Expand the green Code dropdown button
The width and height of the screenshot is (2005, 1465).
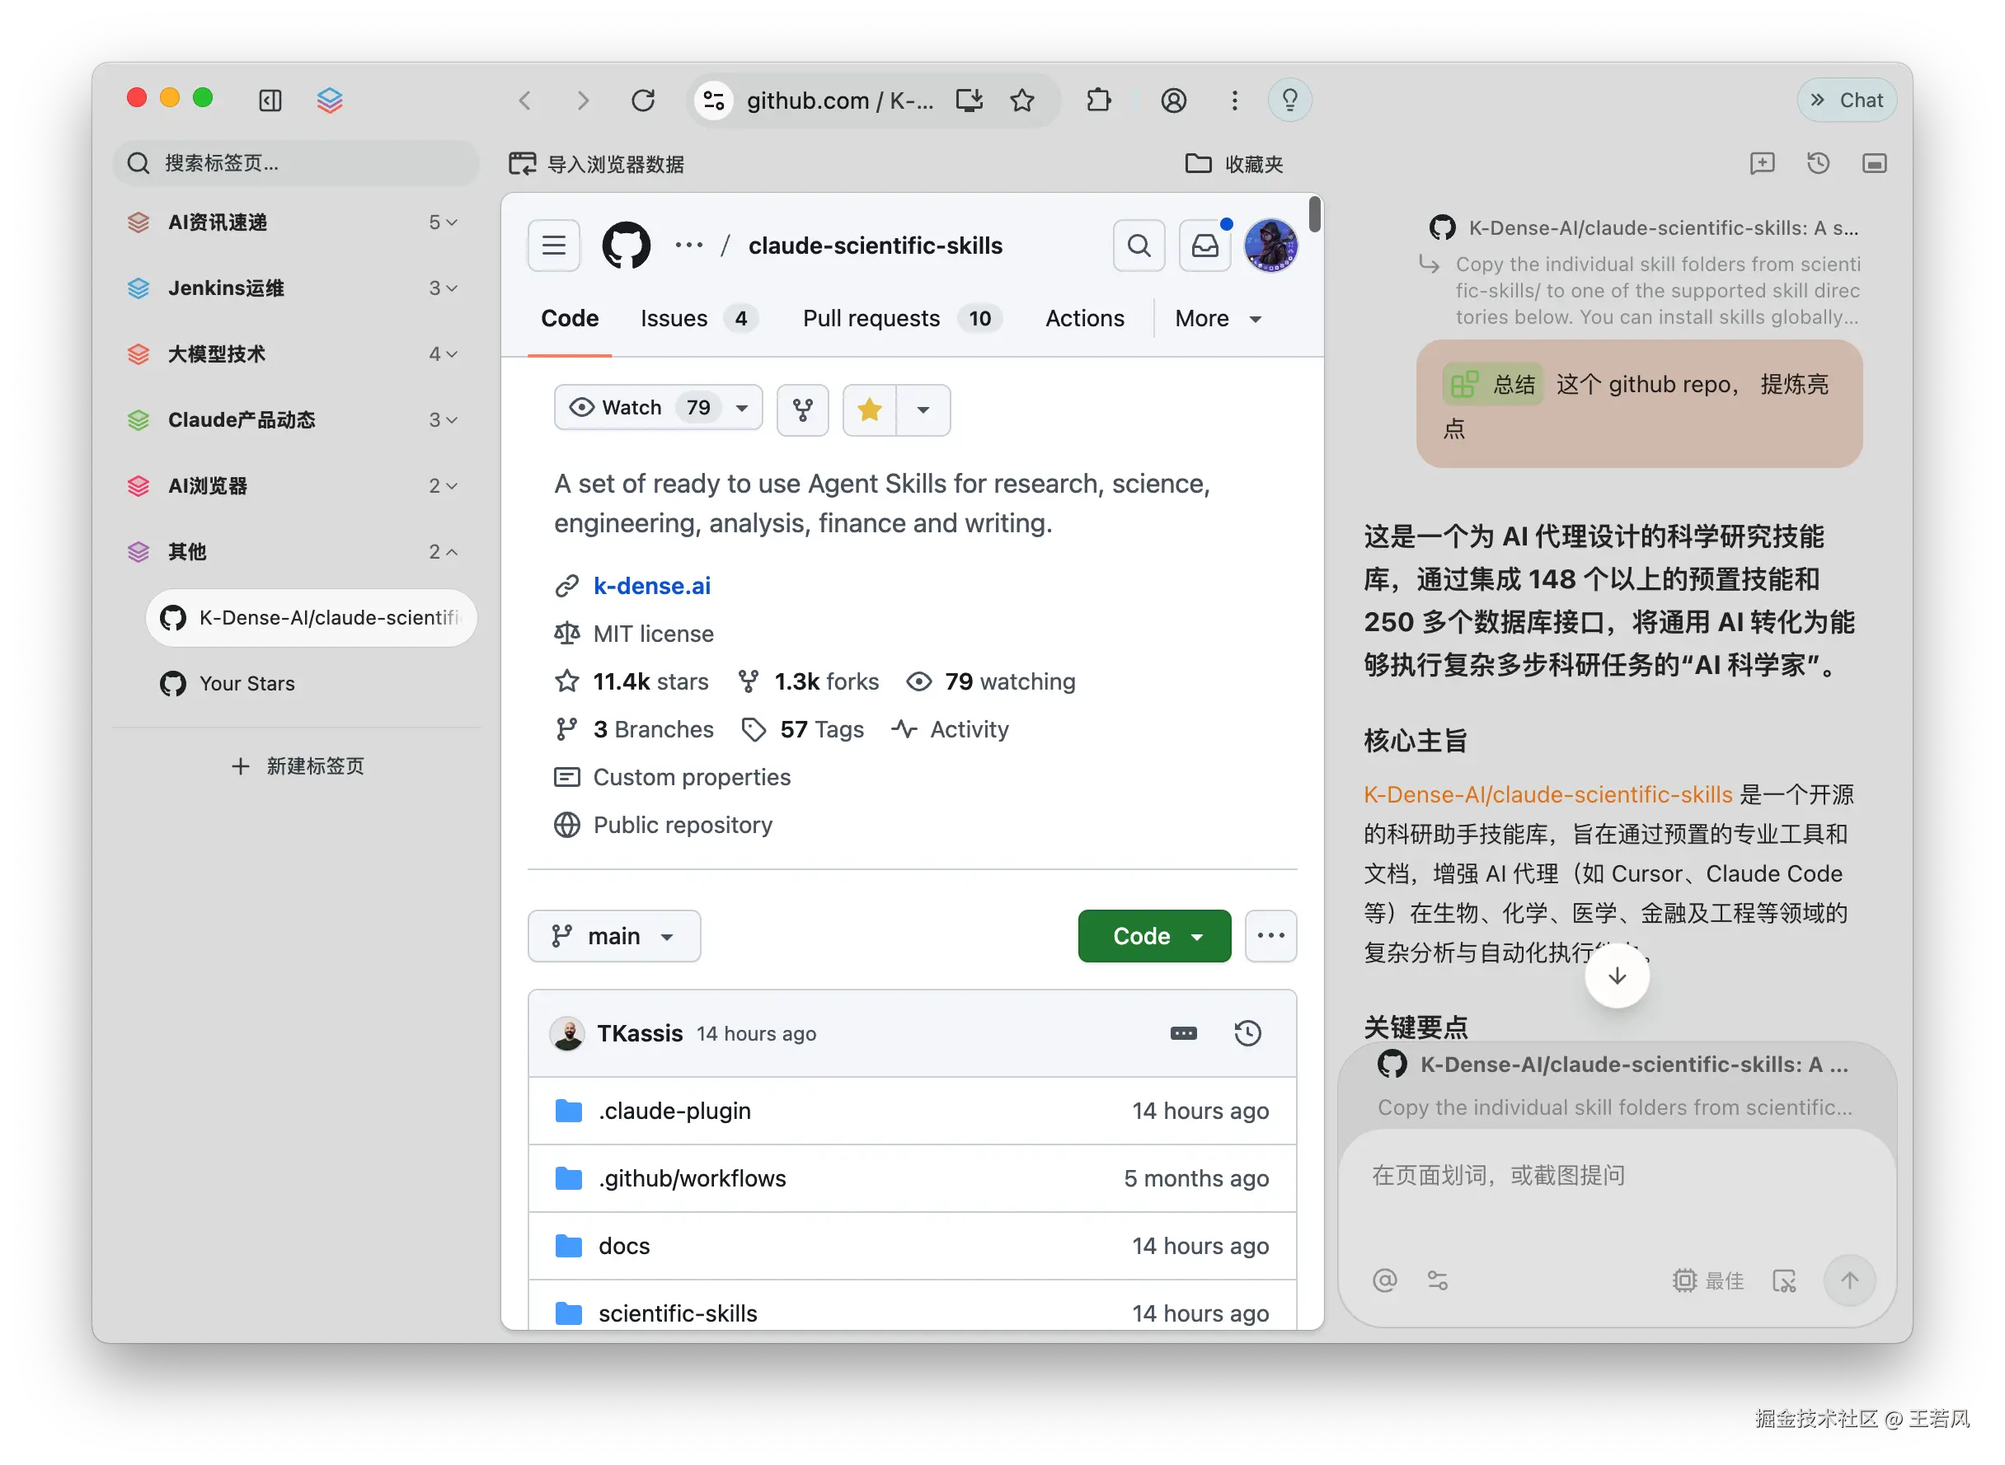tap(1153, 937)
